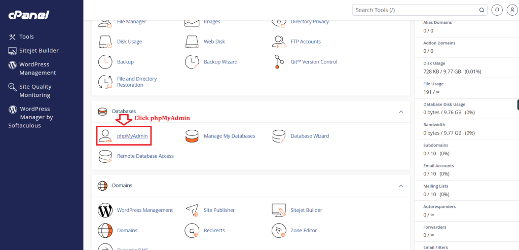Image resolution: width=519 pixels, height=250 pixels.
Task: Collapse the Domains section chevron
Action: tap(401, 186)
